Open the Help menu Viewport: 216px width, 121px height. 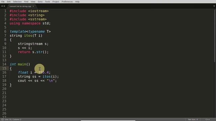(77, 2)
